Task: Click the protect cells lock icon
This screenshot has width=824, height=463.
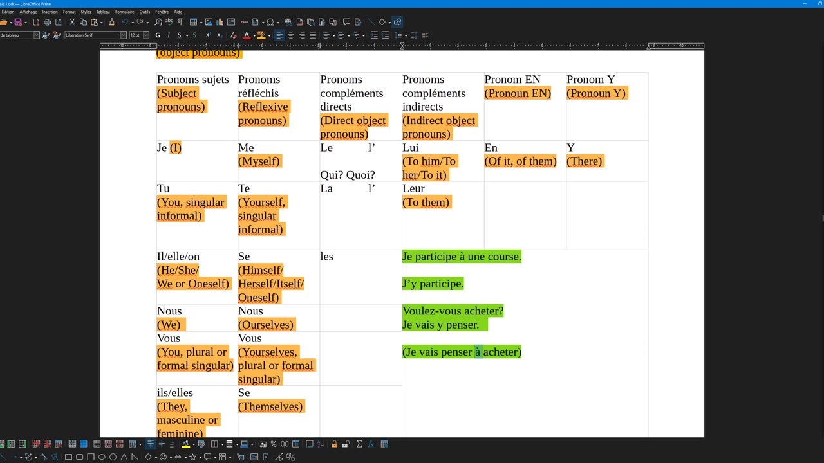Action: [x=334, y=444]
